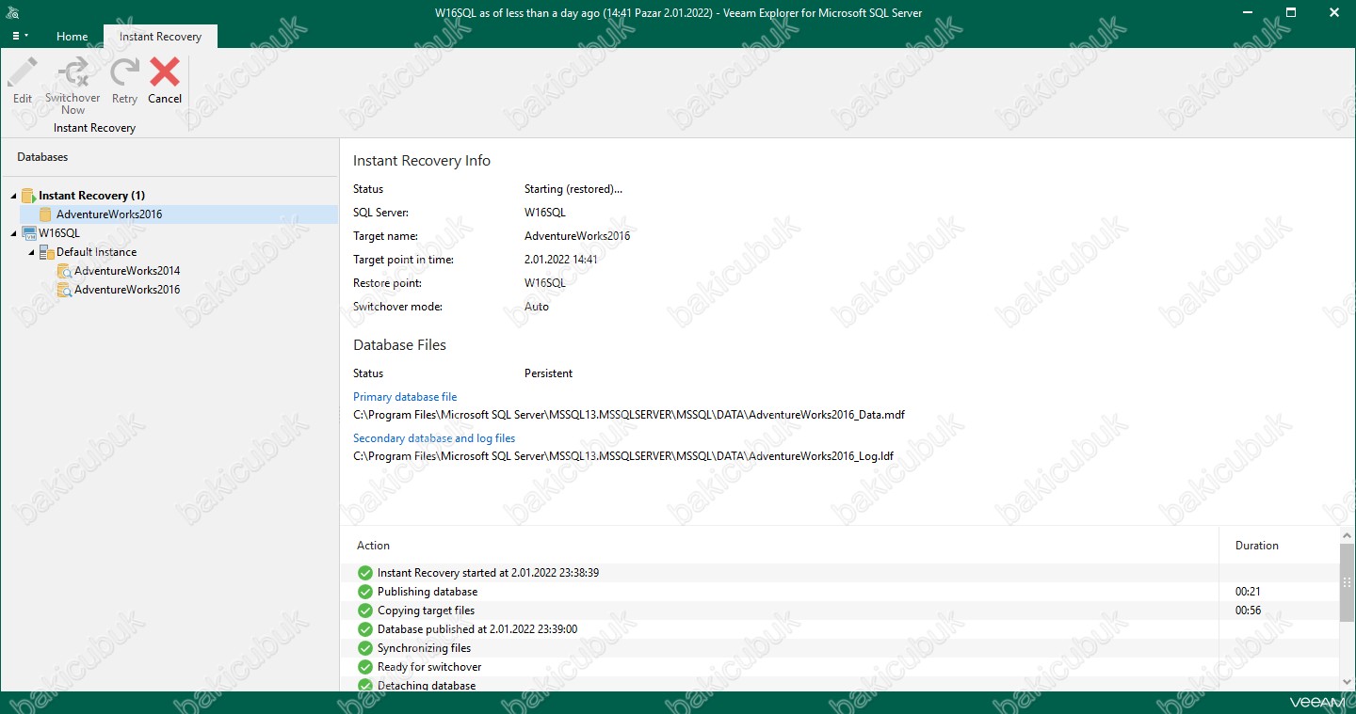The height and width of the screenshot is (714, 1356).
Task: Click the primary .mdf file path
Action: pyautogui.click(x=629, y=415)
